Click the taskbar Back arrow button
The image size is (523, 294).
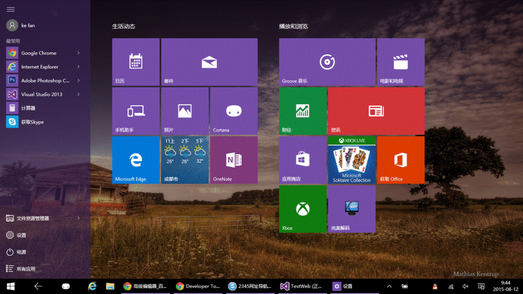(x=38, y=286)
